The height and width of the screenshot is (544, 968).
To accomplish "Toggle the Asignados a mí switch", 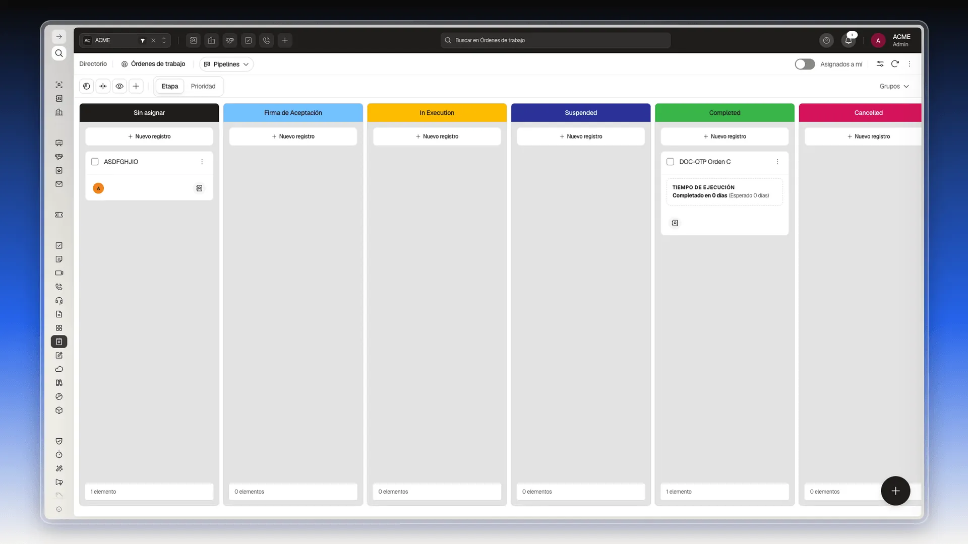I will (805, 64).
